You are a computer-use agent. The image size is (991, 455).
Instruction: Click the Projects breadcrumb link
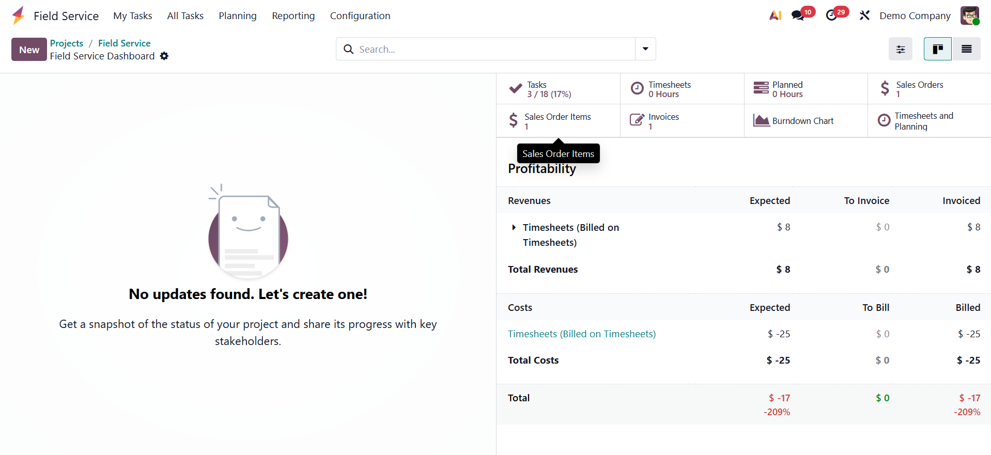(x=67, y=43)
